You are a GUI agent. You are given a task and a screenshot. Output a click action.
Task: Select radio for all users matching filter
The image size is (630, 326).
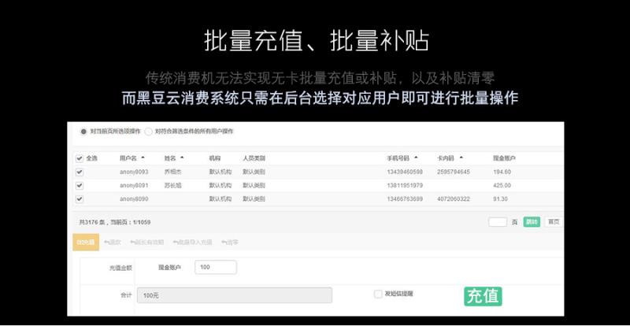click(x=149, y=132)
